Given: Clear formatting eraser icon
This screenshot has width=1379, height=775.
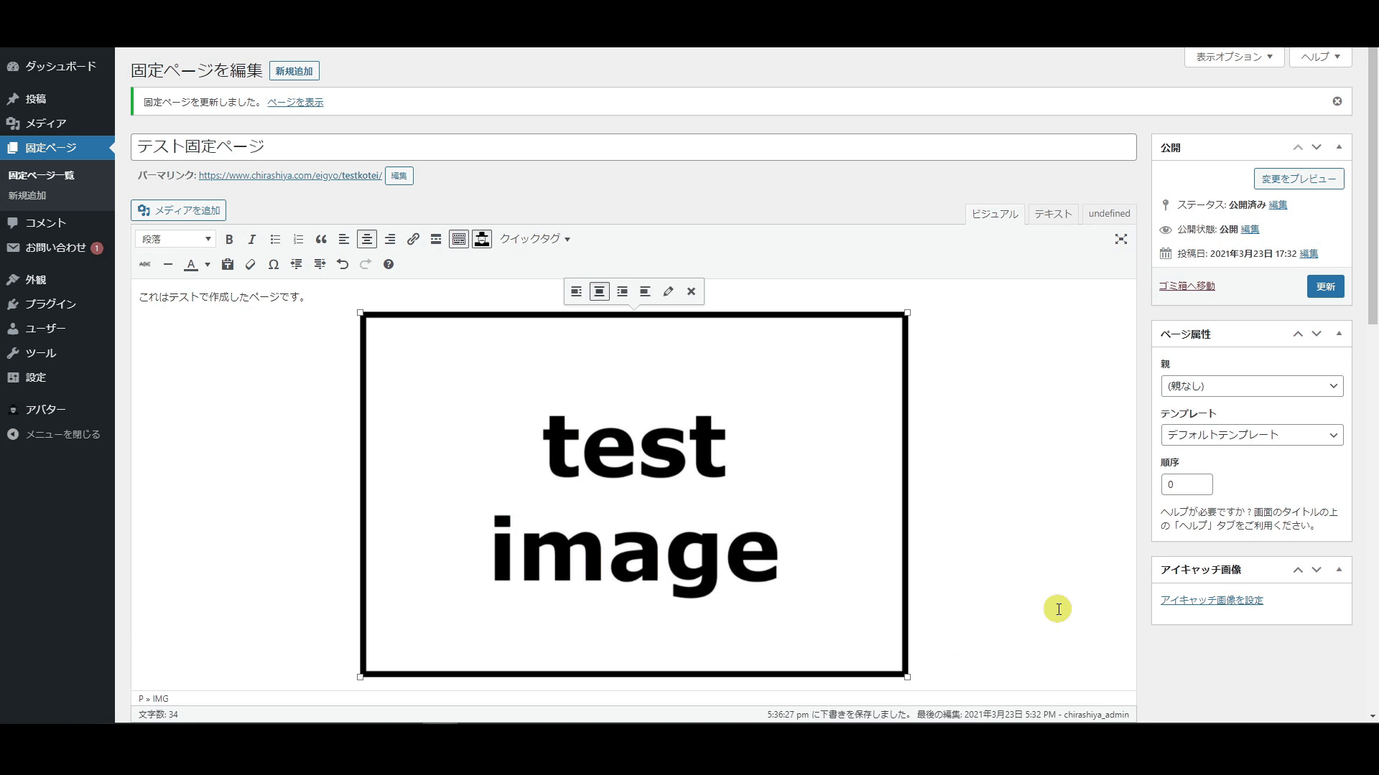Looking at the screenshot, I should [251, 264].
